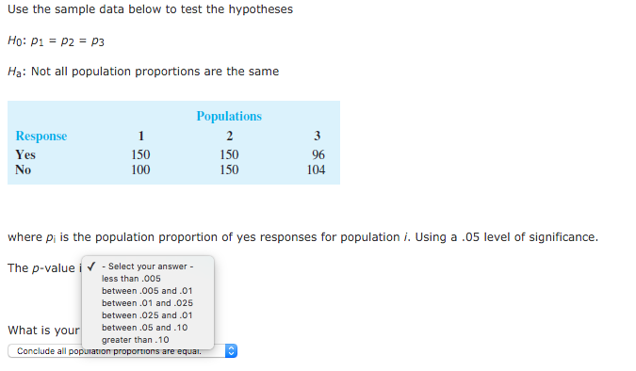Click the value 100 in the No row

click(x=140, y=169)
